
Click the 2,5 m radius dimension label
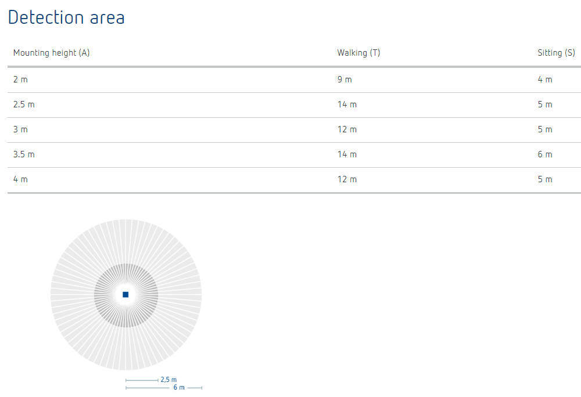coord(168,380)
